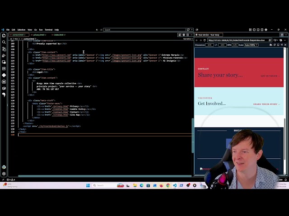The width and height of the screenshot is (289, 216).
Task: Click the device width dimension field
Action: (x=210, y=45)
